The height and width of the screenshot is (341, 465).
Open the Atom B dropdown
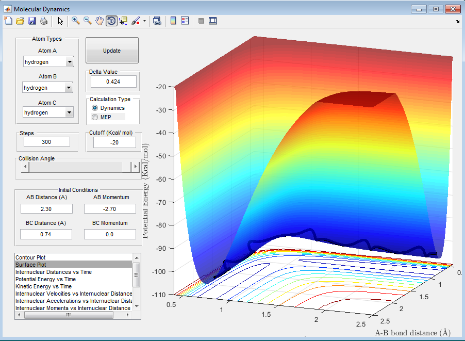point(70,88)
